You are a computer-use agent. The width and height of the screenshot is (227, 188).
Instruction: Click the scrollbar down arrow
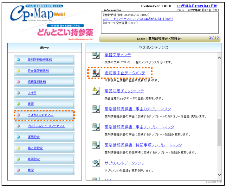(219, 175)
